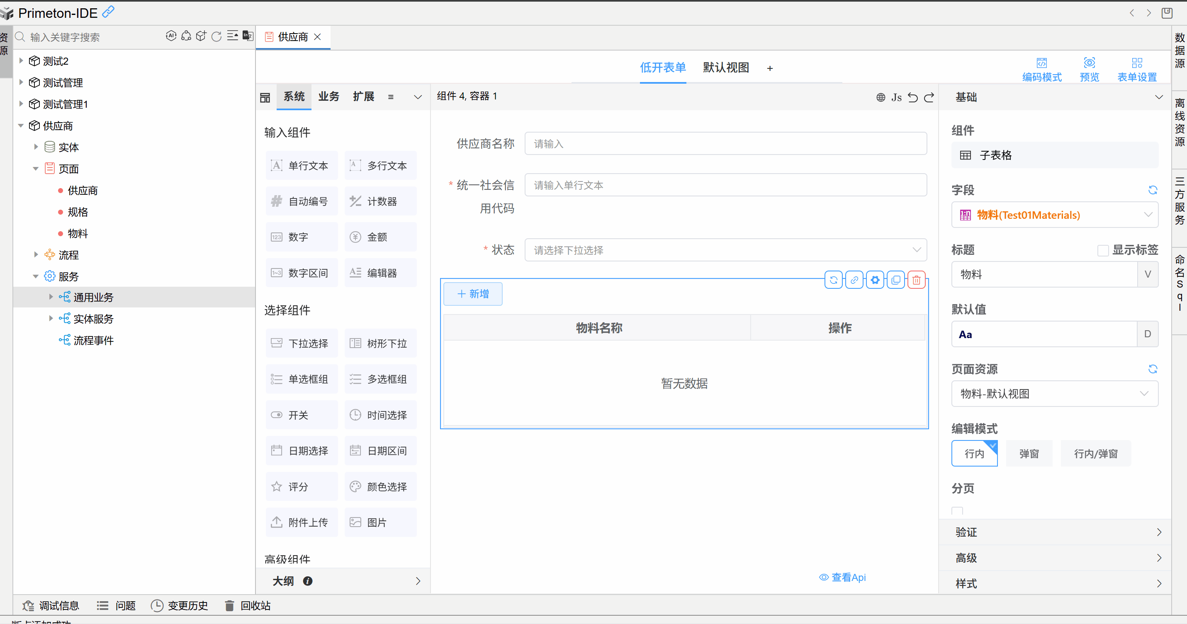Open the 查看Api link
This screenshot has width=1187, height=624.
pyautogui.click(x=848, y=577)
